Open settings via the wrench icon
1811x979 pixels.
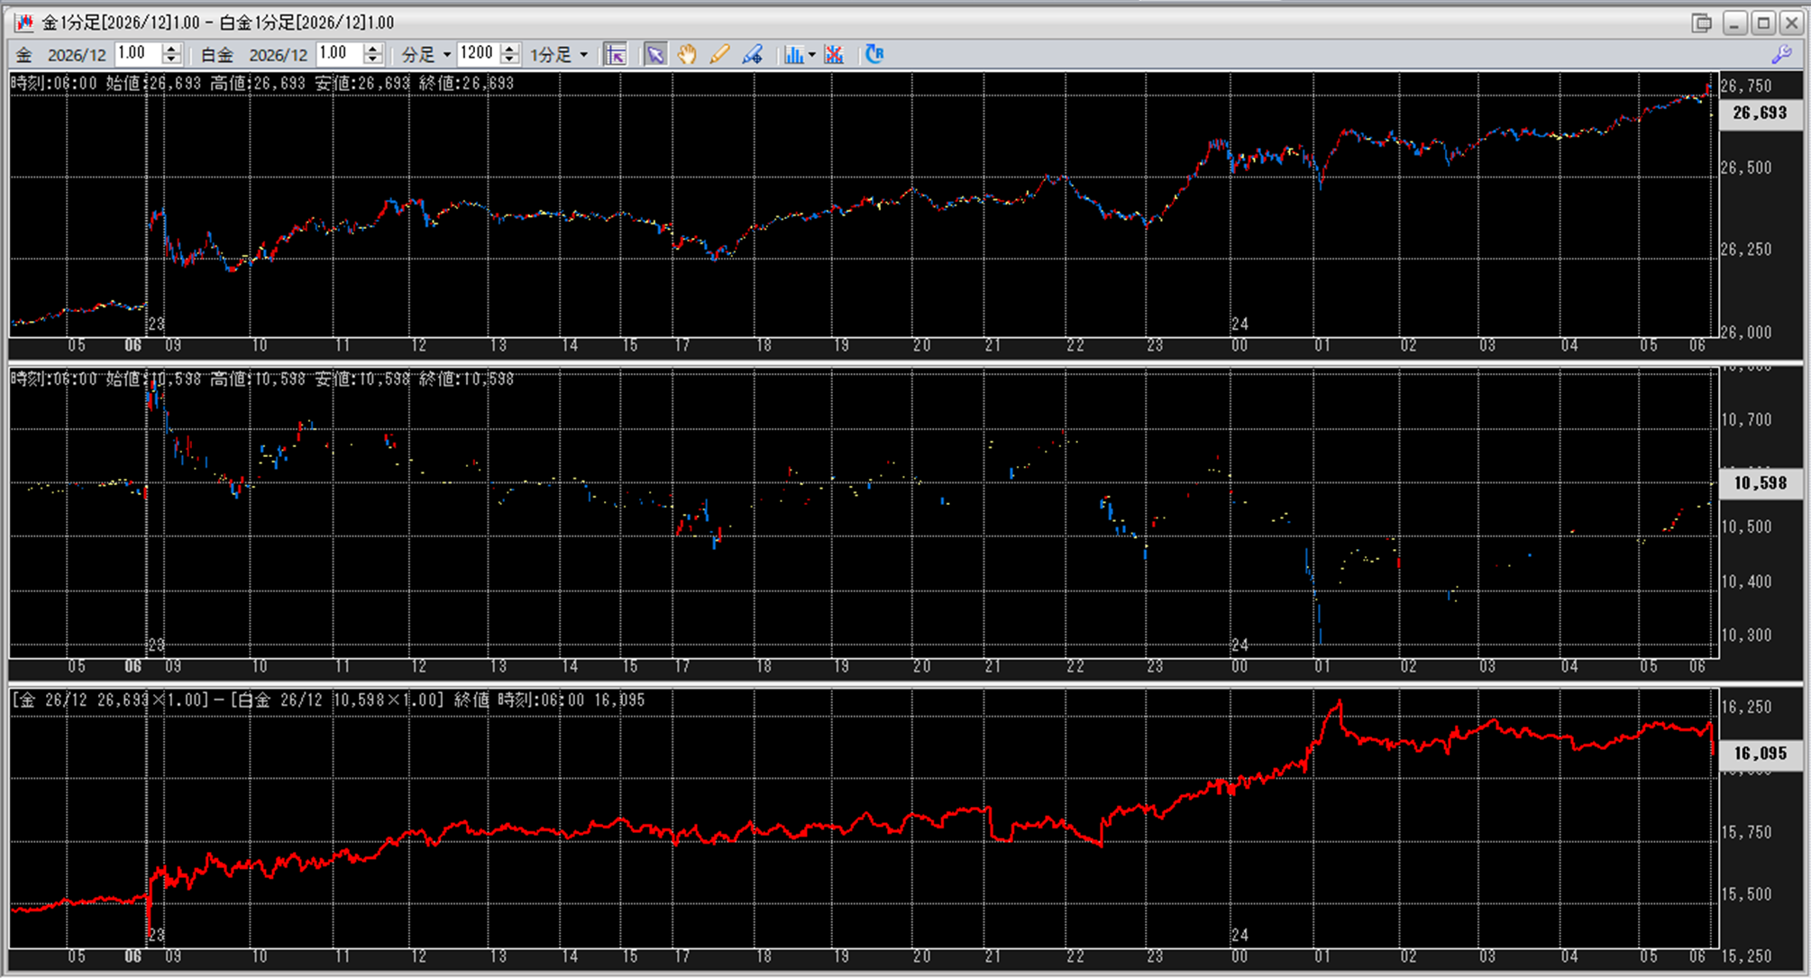(x=1781, y=55)
